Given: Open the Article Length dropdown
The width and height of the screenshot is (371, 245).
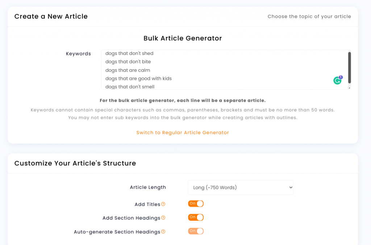Looking at the screenshot, I should [x=241, y=187].
